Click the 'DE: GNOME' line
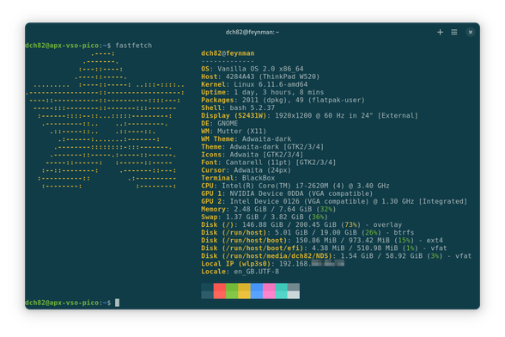Image resolution: width=505 pixels, height=337 pixels. coord(220,124)
